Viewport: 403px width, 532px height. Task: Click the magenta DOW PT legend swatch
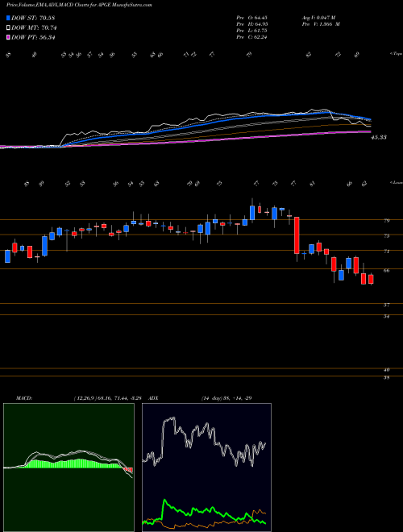tap(9, 37)
